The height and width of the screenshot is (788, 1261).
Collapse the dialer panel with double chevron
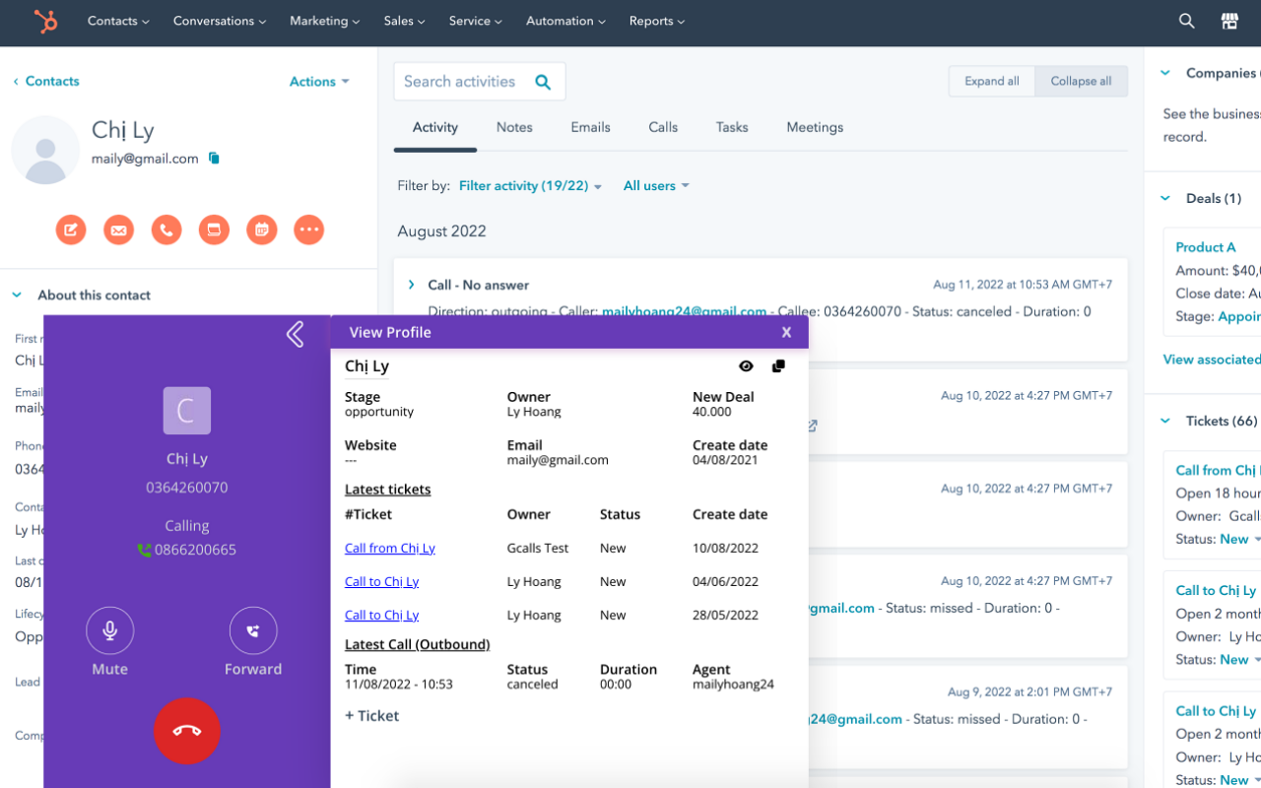pyautogui.click(x=295, y=335)
